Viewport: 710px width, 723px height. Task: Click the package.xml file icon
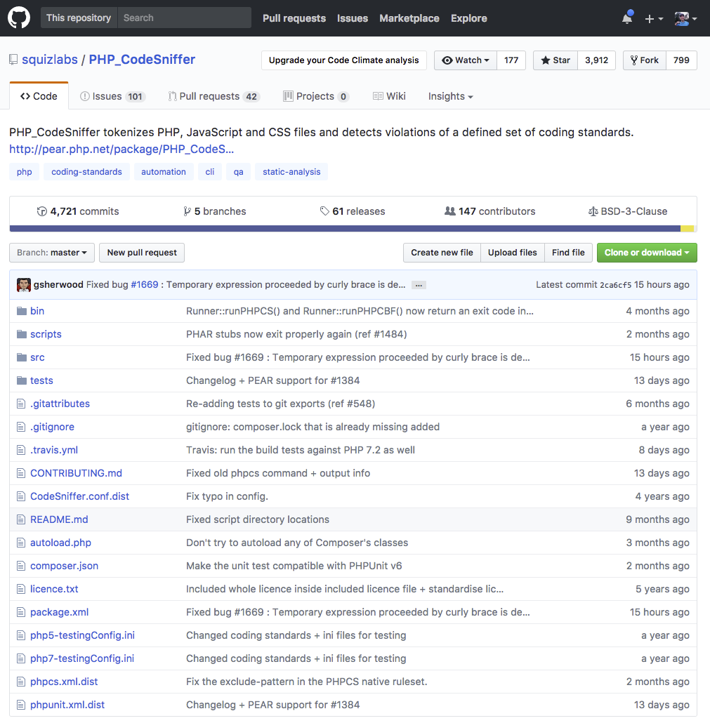coord(21,612)
